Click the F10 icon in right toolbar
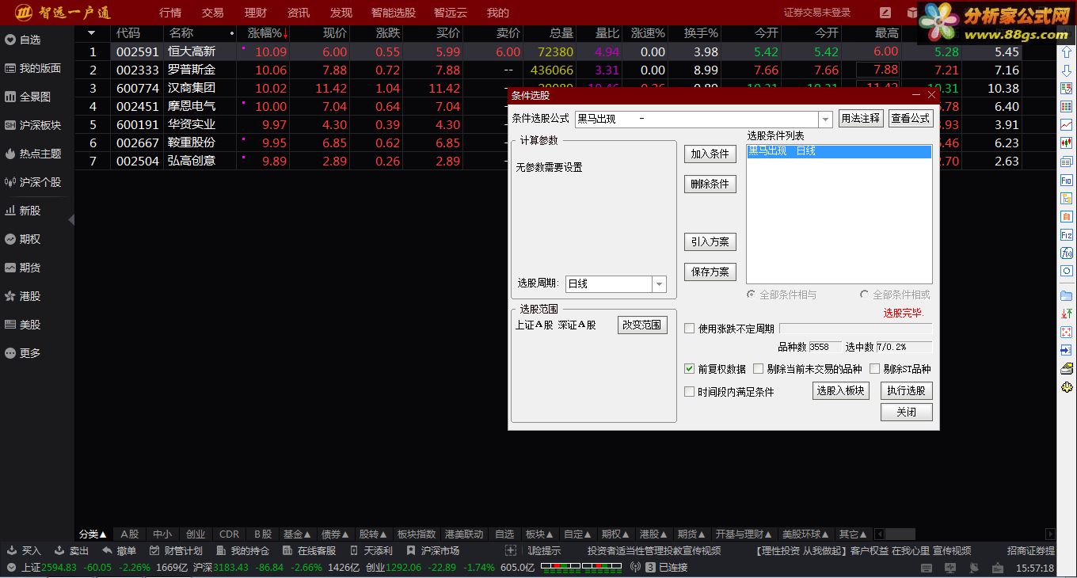This screenshot has height=578, width=1077. pyautogui.click(x=1067, y=181)
